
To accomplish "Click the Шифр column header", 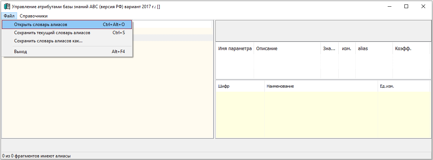I will pos(240,86).
